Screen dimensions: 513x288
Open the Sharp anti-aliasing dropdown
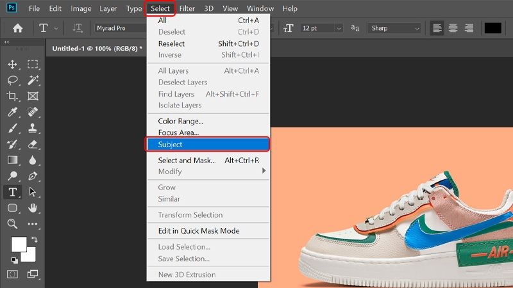click(394, 28)
